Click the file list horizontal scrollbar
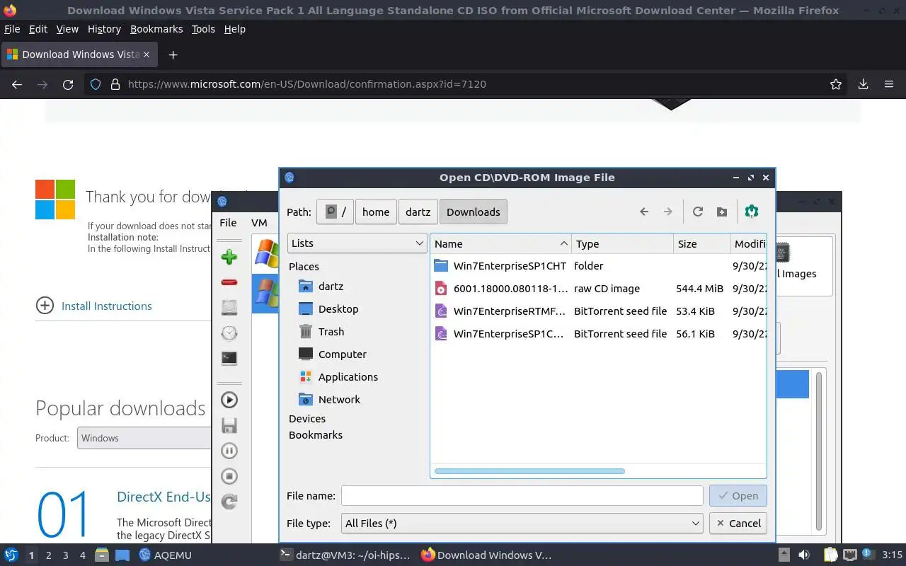The height and width of the screenshot is (566, 906). coord(529,471)
